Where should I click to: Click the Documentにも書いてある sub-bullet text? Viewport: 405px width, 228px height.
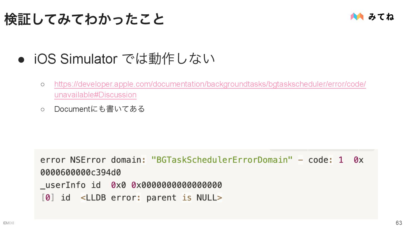tap(100, 109)
